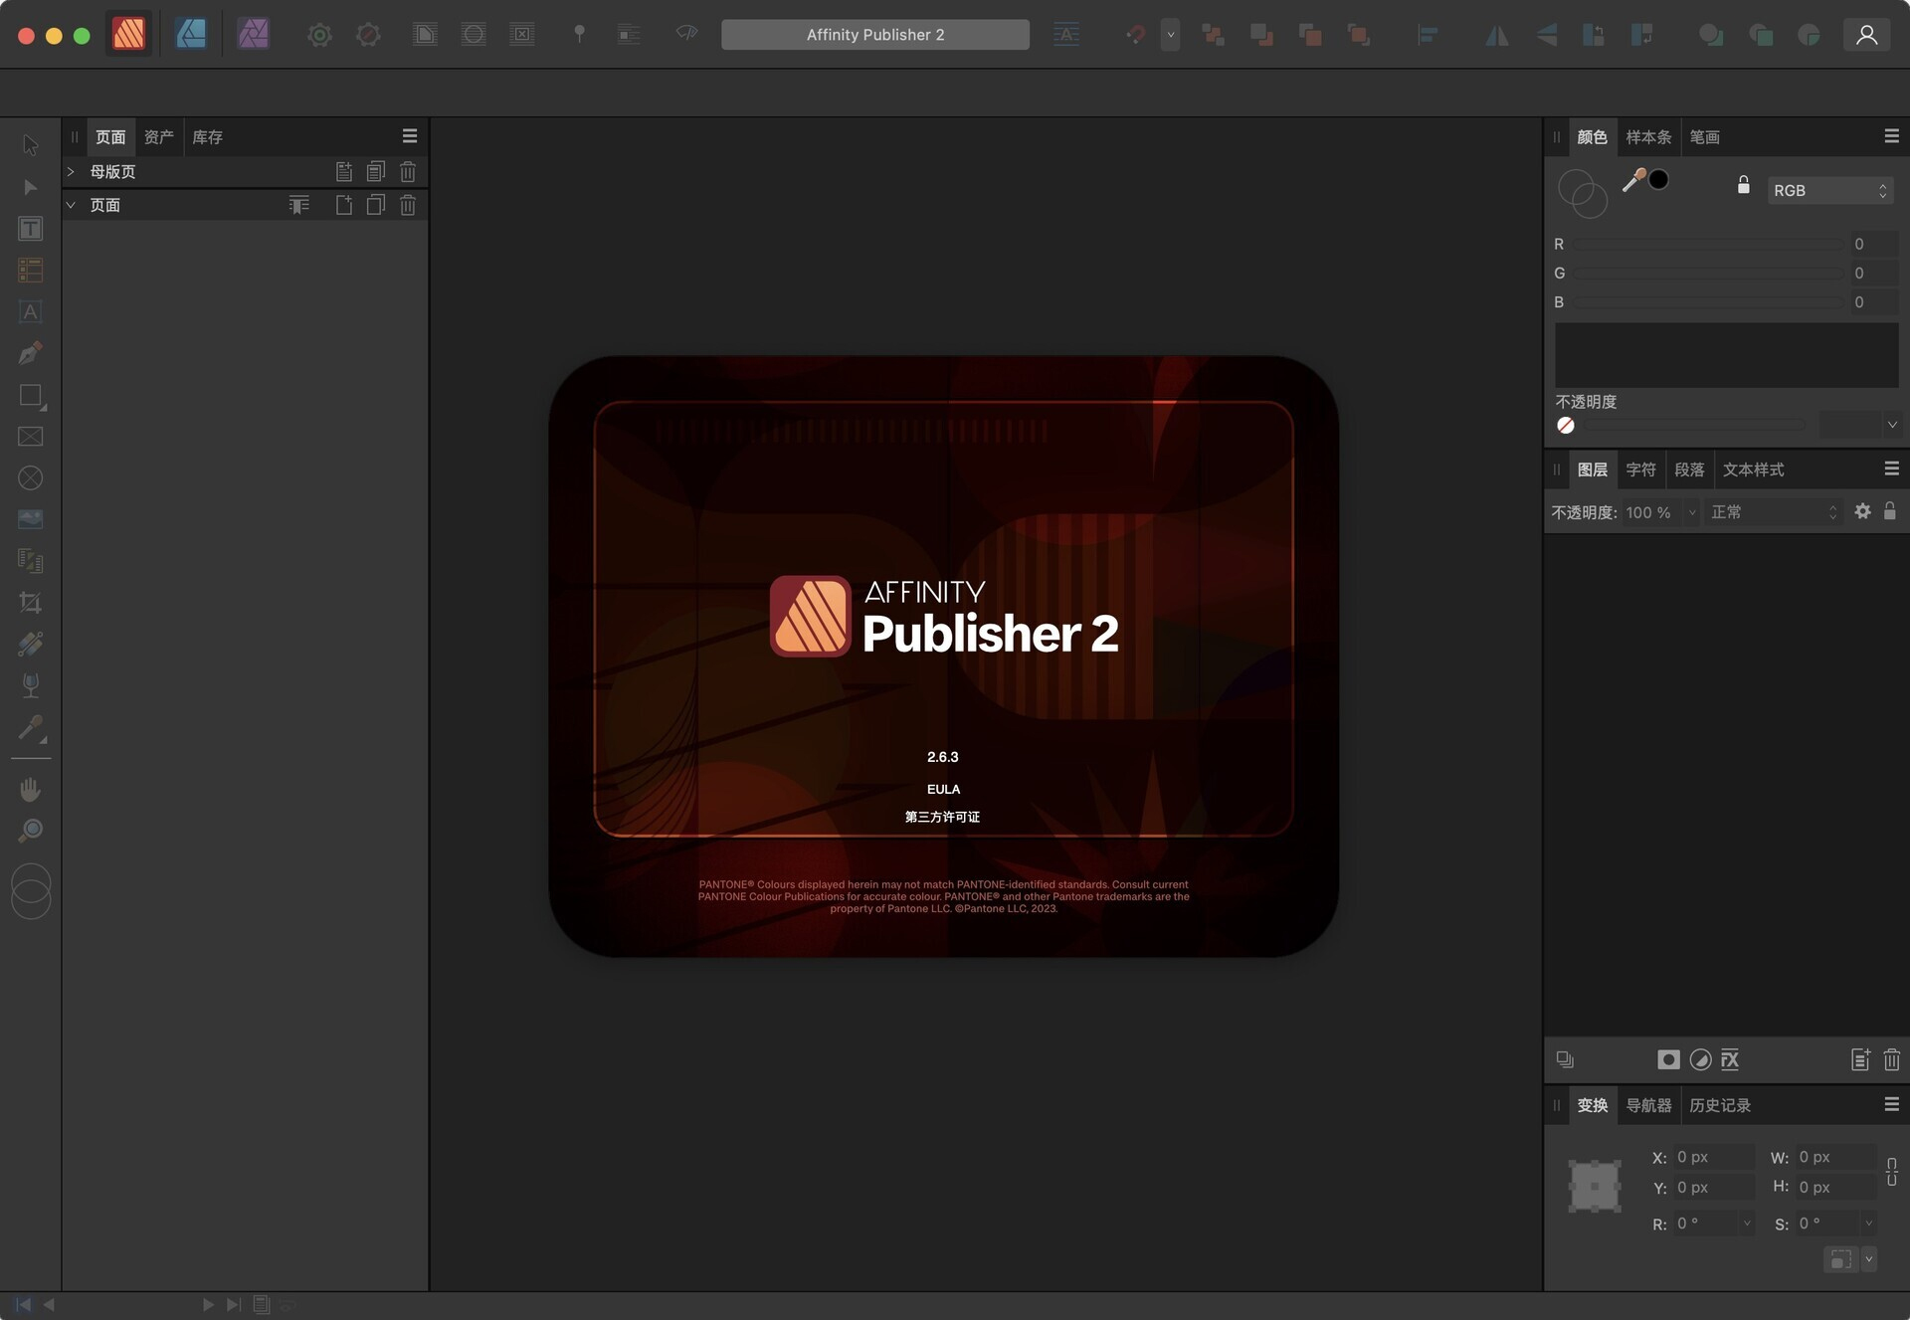
Task: Click the EULA link
Action: 942,788
